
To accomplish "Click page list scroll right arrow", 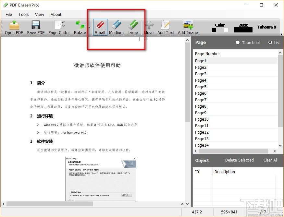I will [x=275, y=151].
